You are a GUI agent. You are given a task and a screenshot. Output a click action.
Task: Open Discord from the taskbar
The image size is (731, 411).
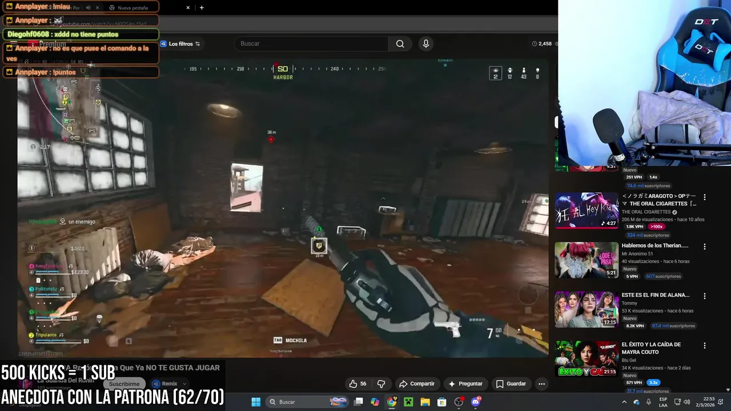click(x=476, y=402)
